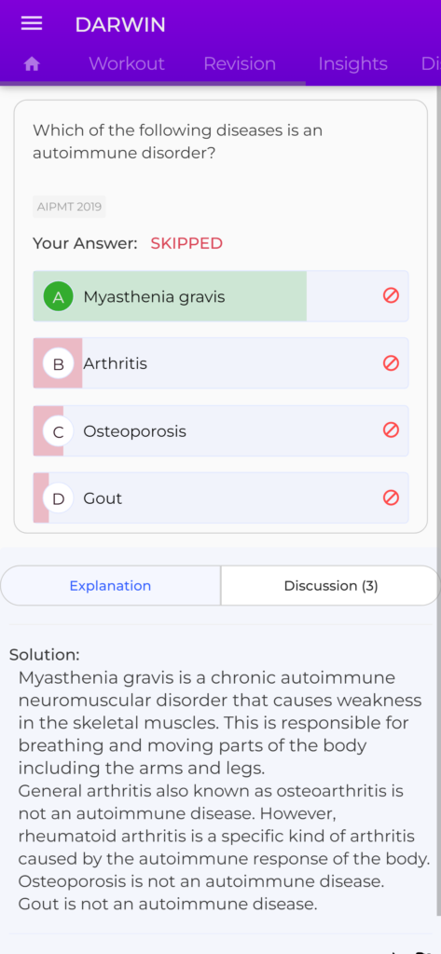
Task: Select option B circle for Arthritis
Action: (x=59, y=364)
